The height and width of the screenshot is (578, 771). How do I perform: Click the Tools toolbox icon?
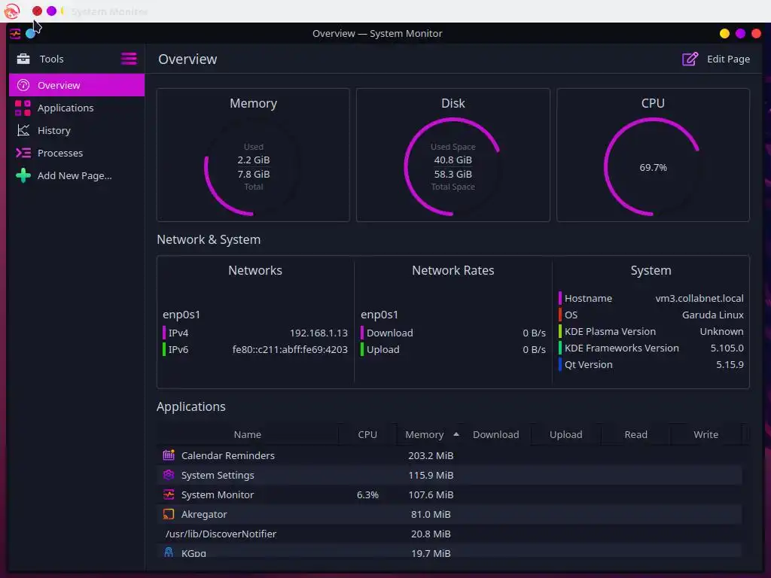[23, 59]
